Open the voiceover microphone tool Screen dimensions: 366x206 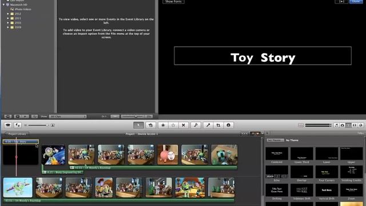coord(208,125)
